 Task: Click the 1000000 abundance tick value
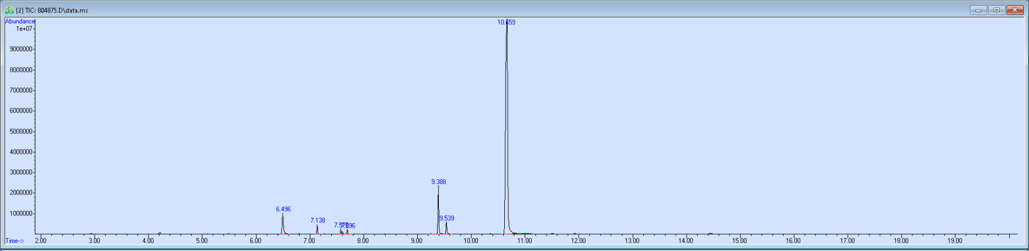(x=21, y=214)
